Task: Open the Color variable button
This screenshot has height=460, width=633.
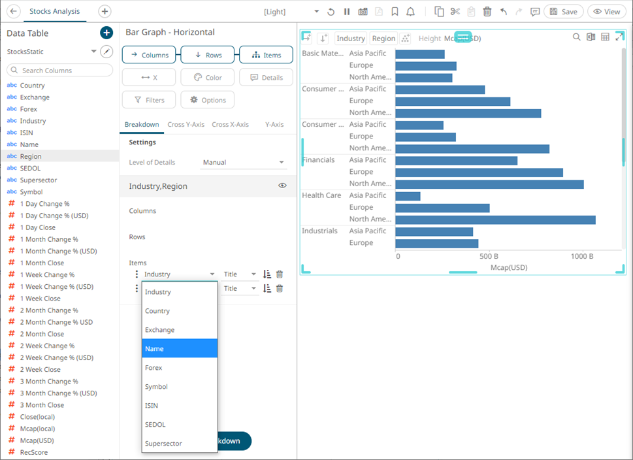Action: 207,77
